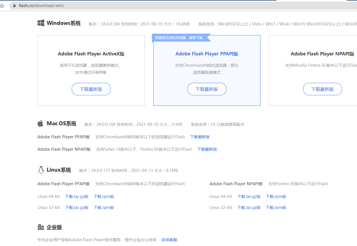
Task: Click the Mac OS Adobe Flash Player NPAPI版 label
Action: (x=64, y=149)
